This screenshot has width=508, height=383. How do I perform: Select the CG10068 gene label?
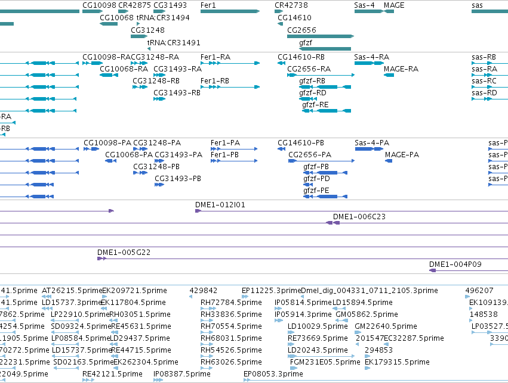coord(116,17)
